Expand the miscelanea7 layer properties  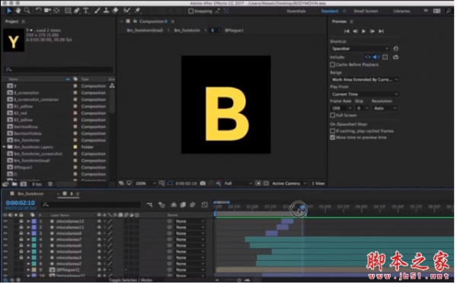tap(28, 240)
